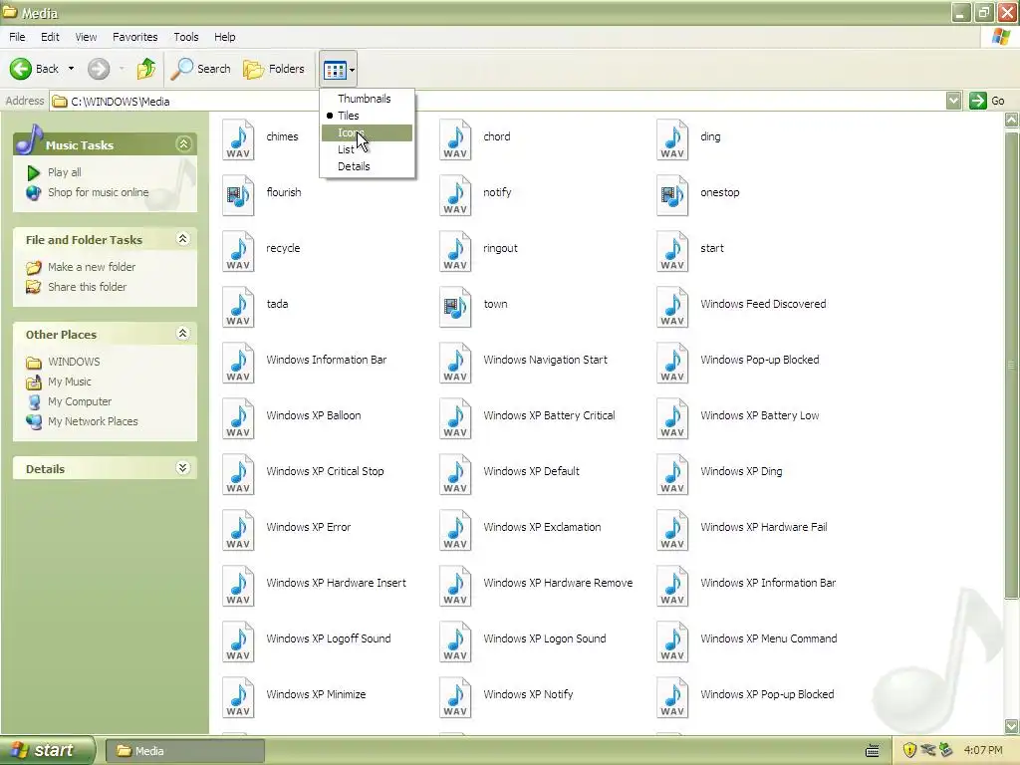
Task: Select the recycle WAV file icon
Action: (x=238, y=251)
